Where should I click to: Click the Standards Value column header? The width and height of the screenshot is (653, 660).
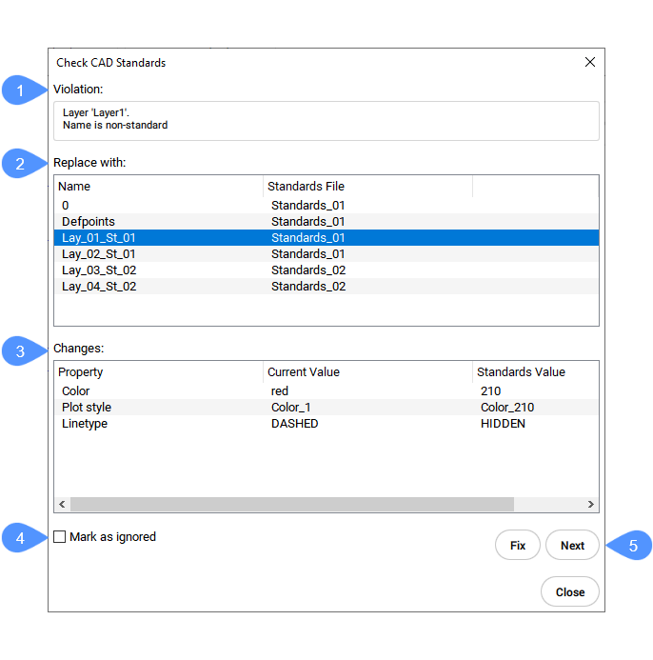(533, 372)
